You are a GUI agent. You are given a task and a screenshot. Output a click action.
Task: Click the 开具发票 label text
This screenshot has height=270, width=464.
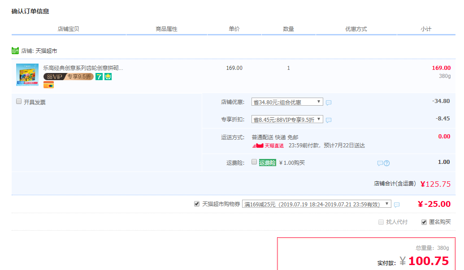[35, 102]
